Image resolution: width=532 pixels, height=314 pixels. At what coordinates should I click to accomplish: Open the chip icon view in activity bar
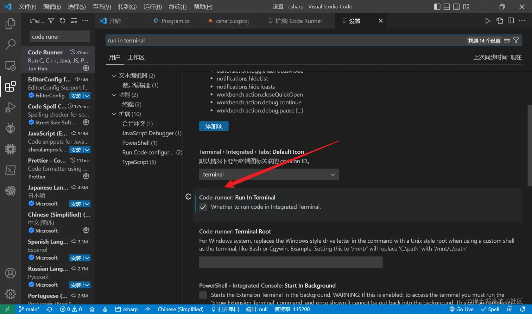click(x=10, y=149)
